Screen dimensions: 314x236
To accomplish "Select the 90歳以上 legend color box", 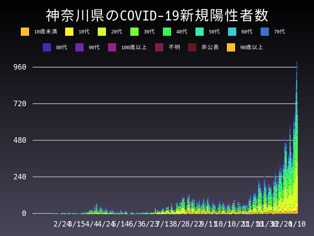I will coord(231,47).
